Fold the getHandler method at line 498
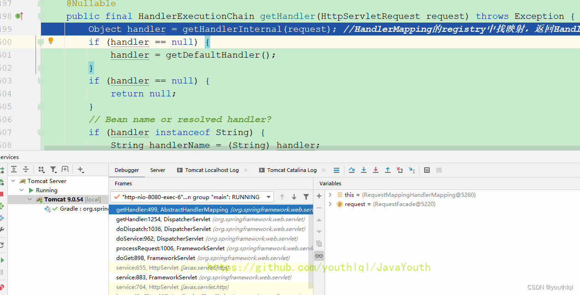Screen dimensions: 580x295 (41, 16)
